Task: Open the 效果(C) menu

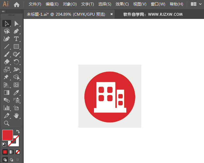Action: [122, 4]
